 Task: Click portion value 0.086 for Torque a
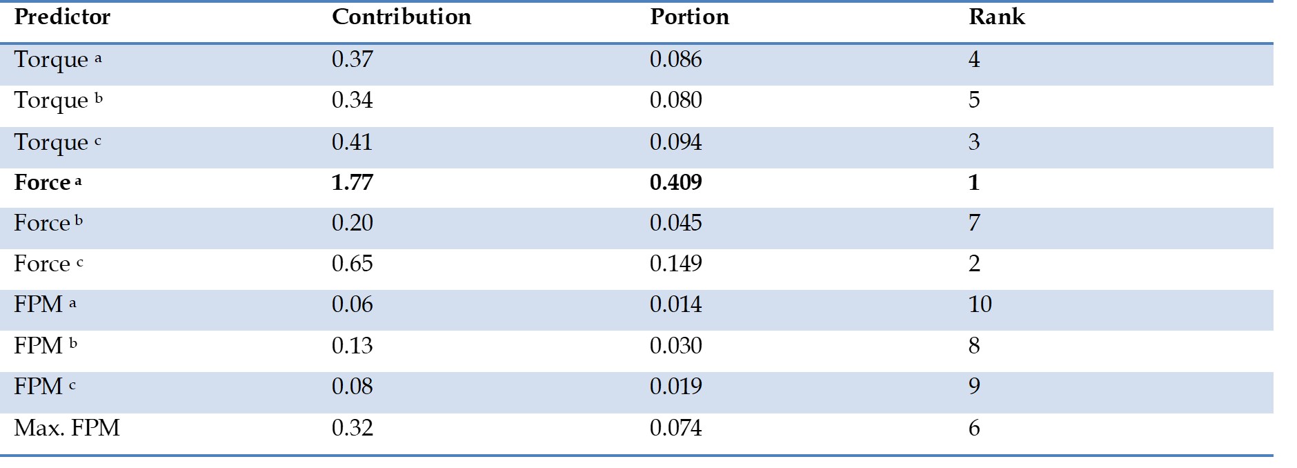point(675,60)
